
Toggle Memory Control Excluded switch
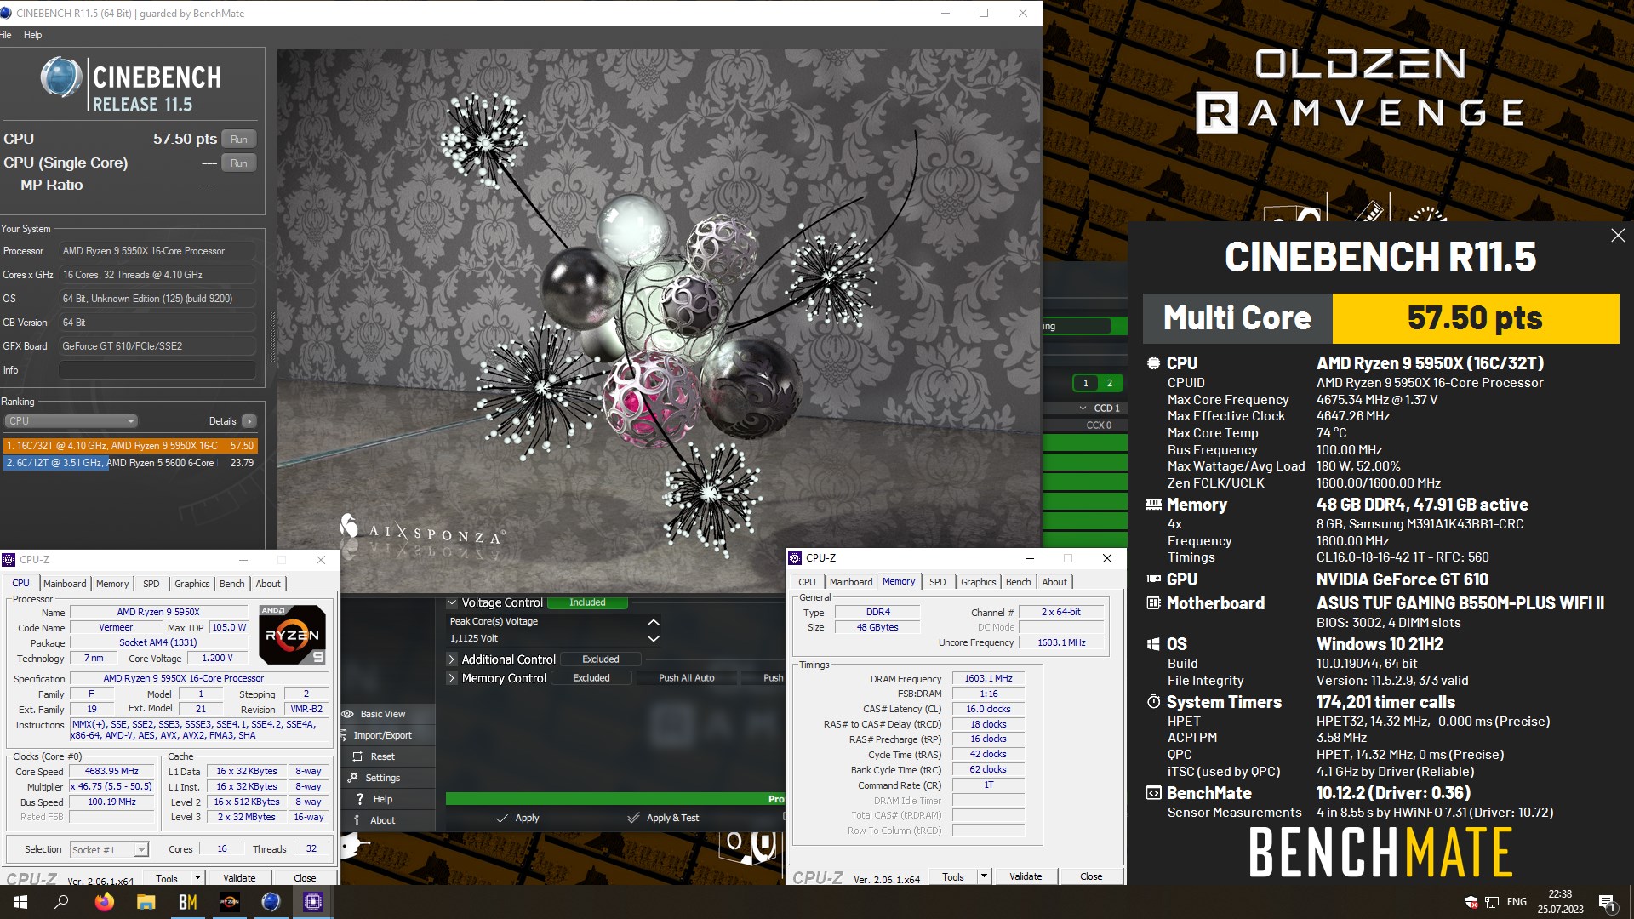click(591, 678)
